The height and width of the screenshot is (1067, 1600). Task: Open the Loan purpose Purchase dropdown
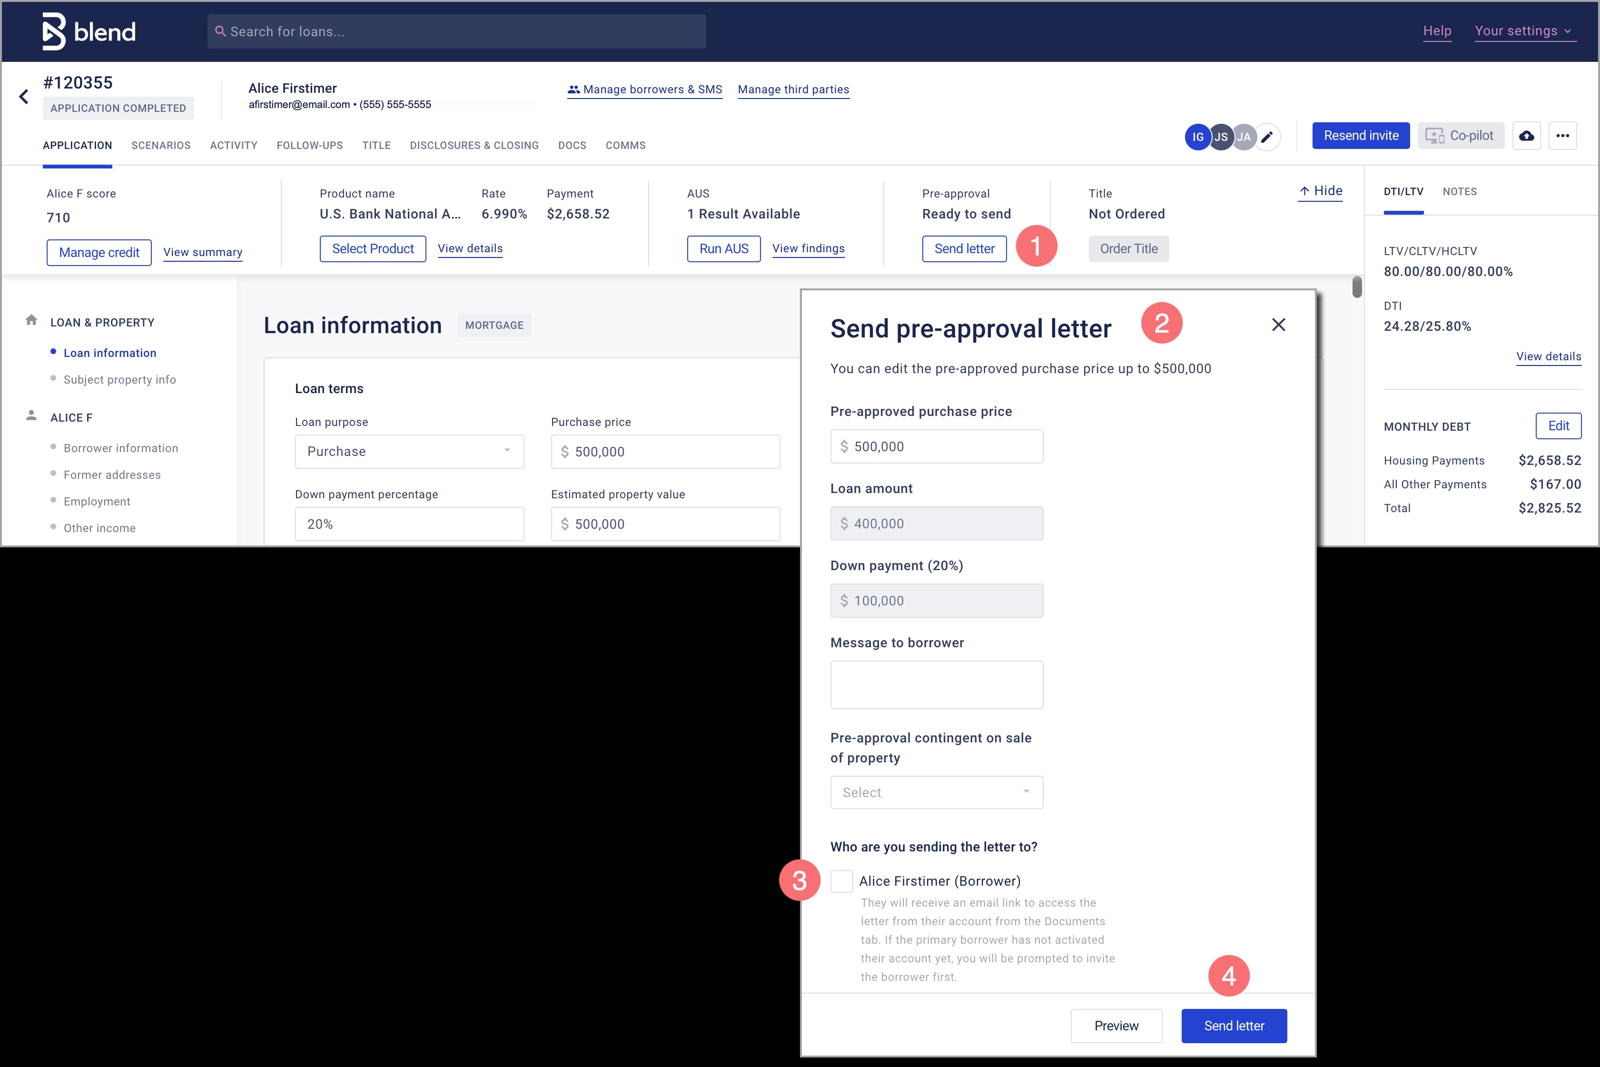[409, 451]
